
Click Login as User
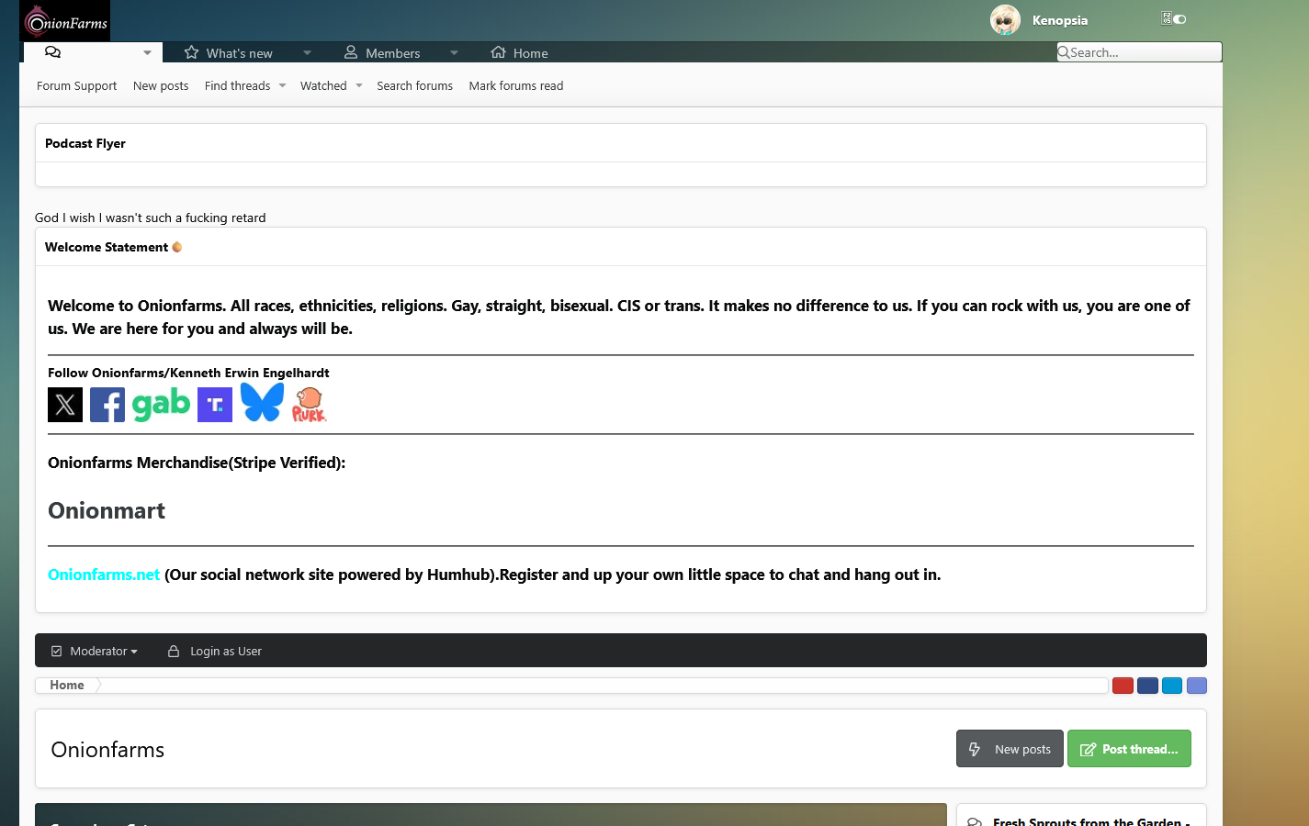(x=226, y=651)
